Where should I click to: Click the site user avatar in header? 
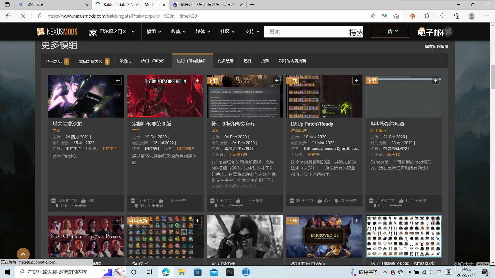(448, 32)
